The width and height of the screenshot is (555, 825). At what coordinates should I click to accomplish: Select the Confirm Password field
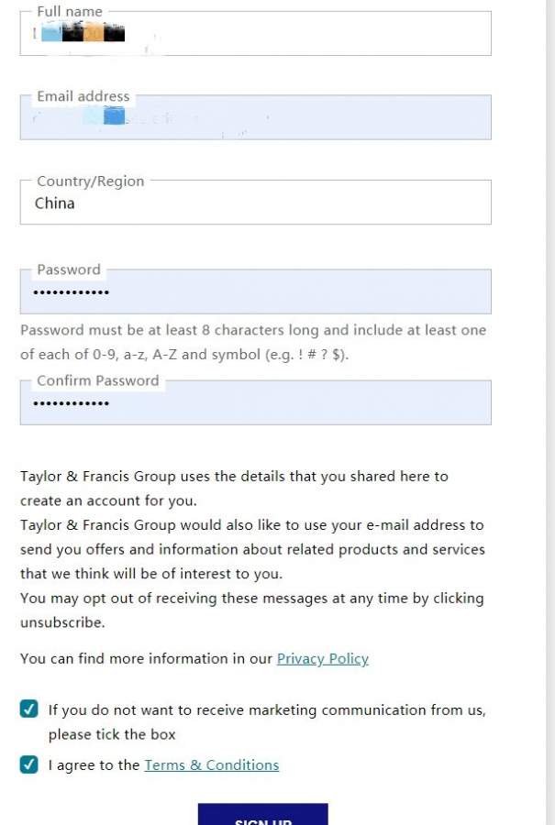click(x=275, y=404)
